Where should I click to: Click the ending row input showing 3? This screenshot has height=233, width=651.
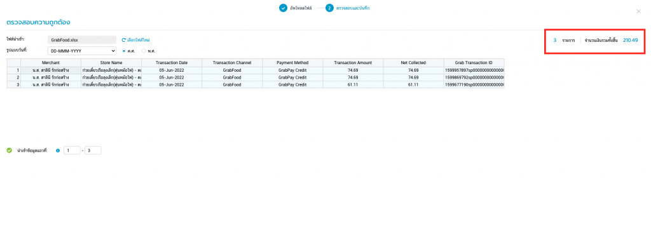[x=93, y=150]
